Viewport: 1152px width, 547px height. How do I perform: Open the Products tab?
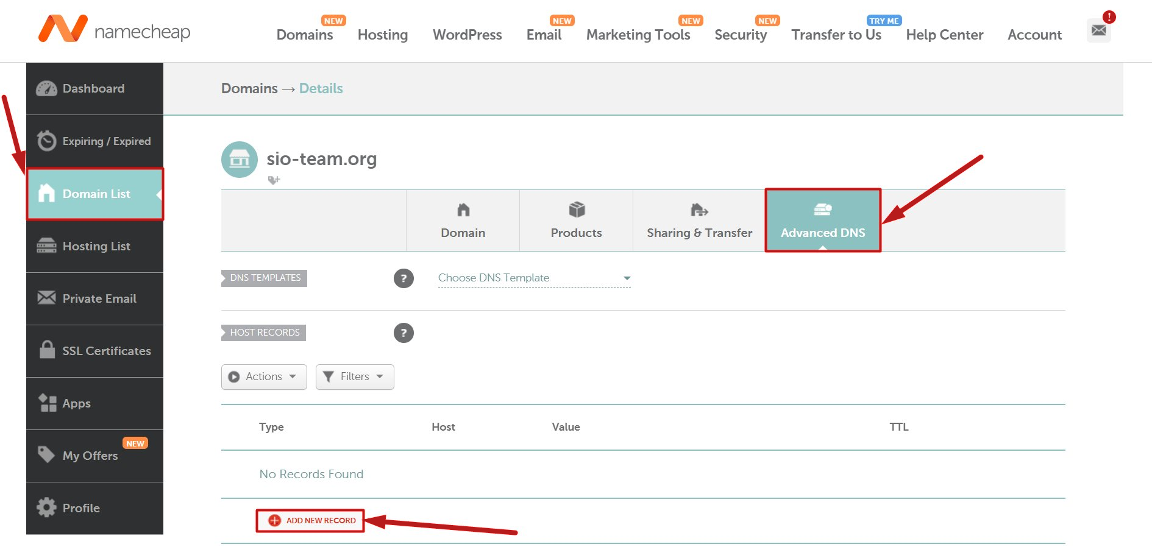tap(577, 221)
